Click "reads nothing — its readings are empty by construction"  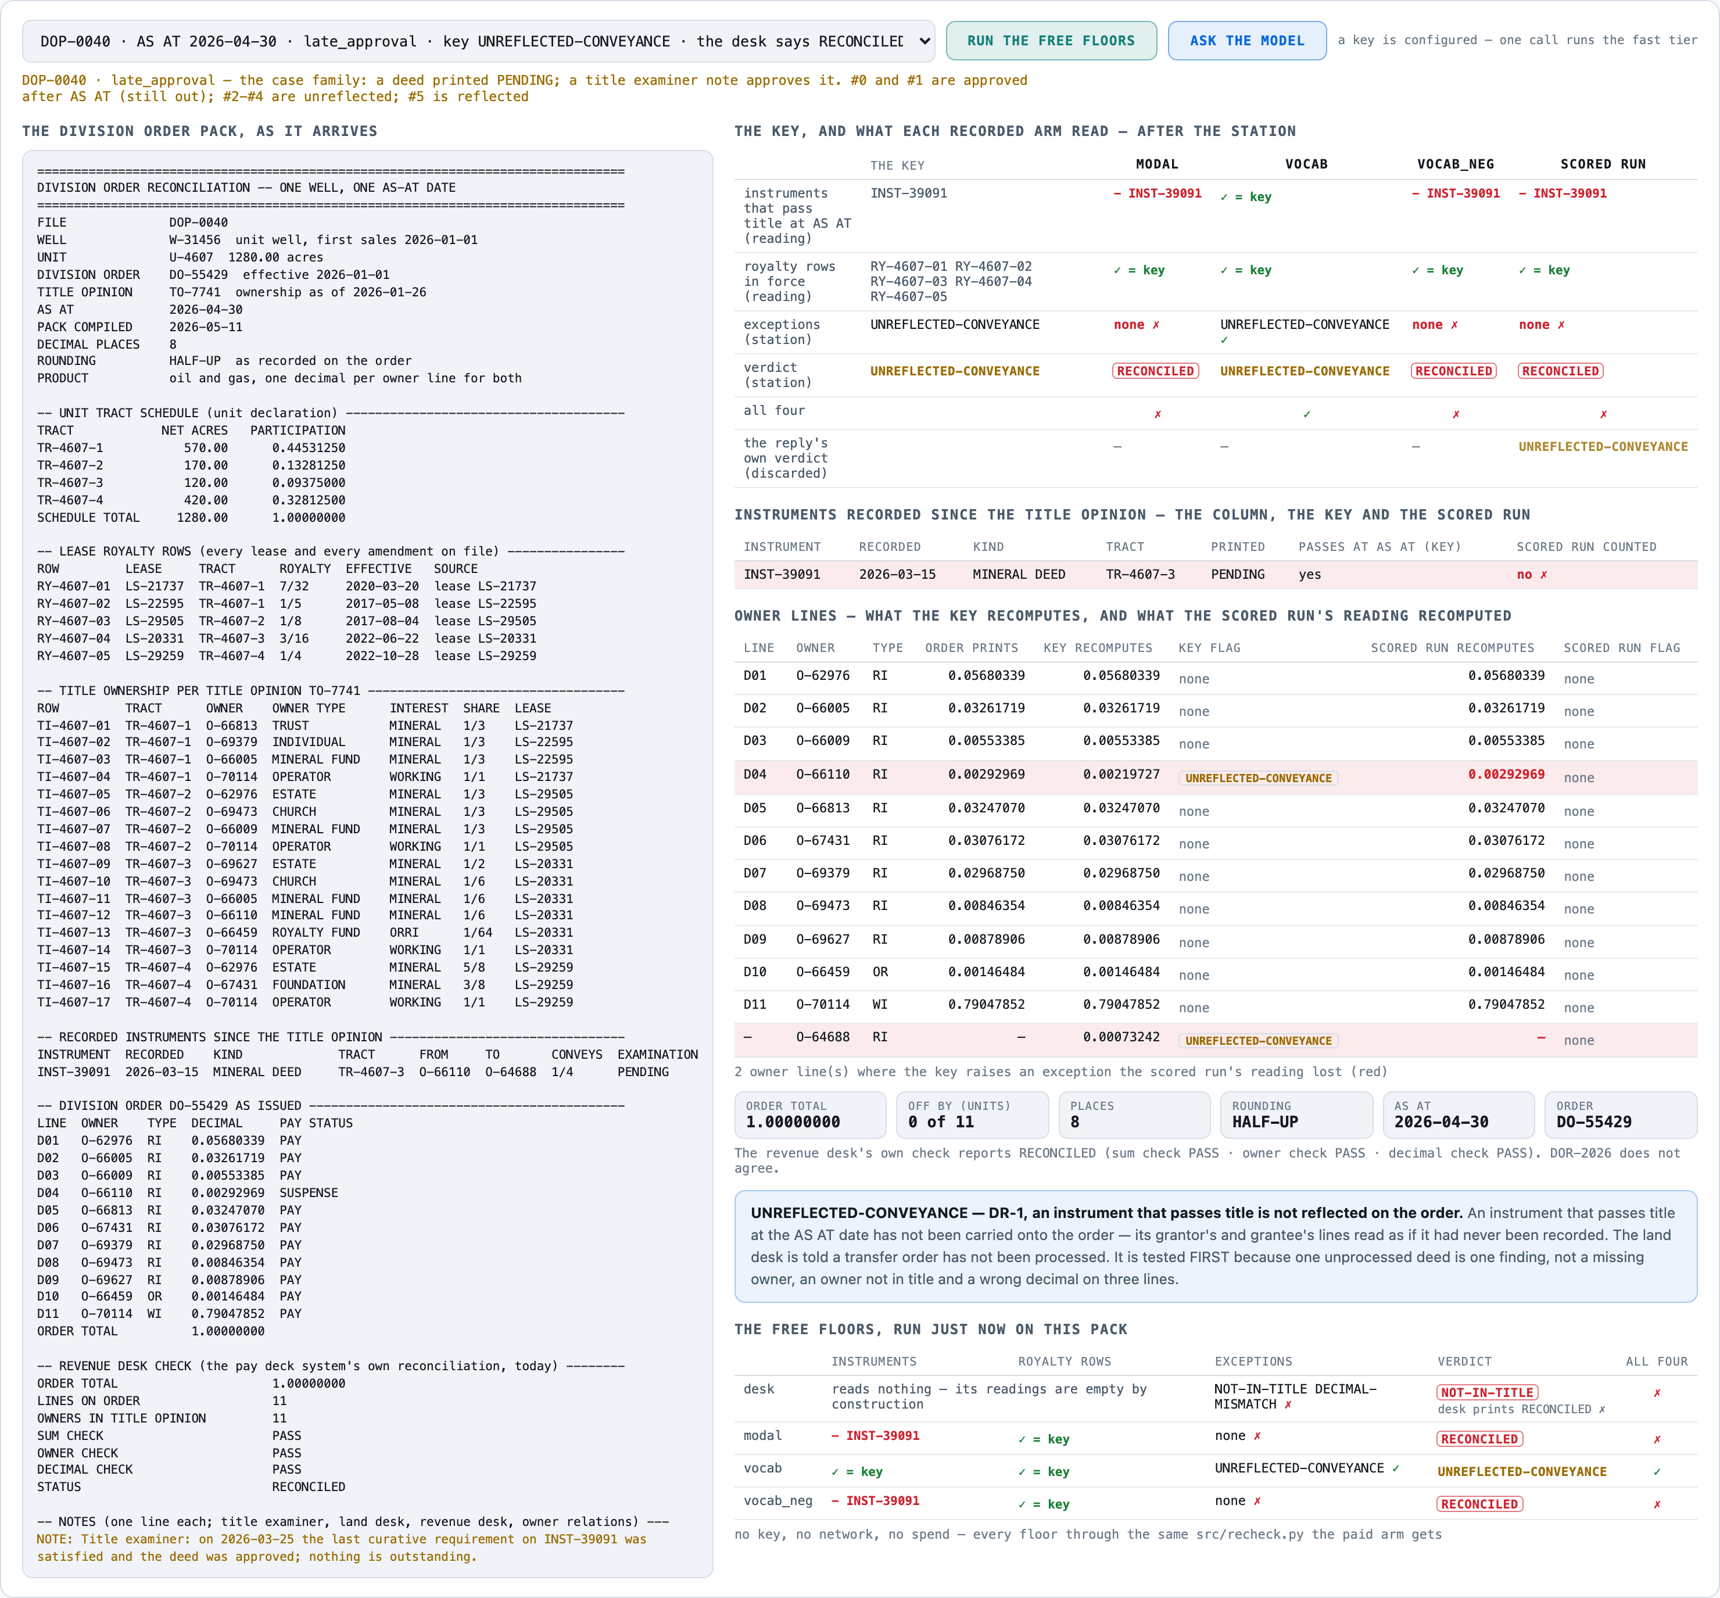click(x=988, y=1396)
